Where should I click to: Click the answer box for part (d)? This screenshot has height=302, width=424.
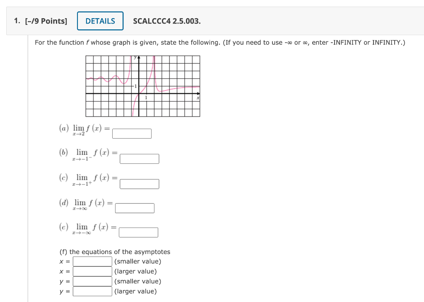point(135,208)
